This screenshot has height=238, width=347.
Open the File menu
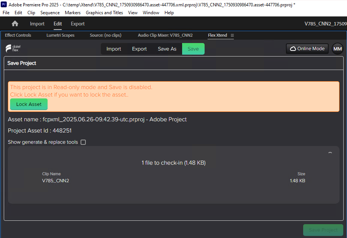click(6, 13)
